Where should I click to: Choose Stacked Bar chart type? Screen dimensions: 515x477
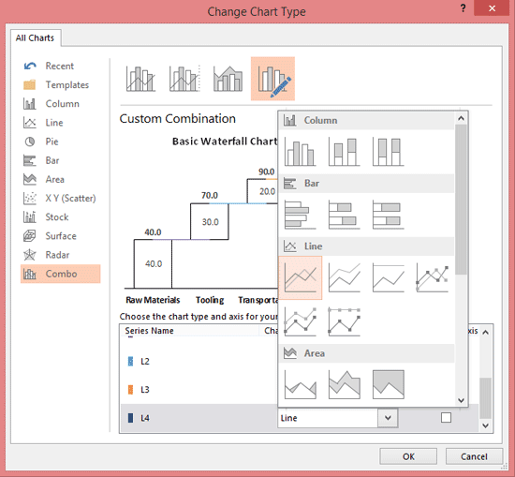tap(345, 215)
